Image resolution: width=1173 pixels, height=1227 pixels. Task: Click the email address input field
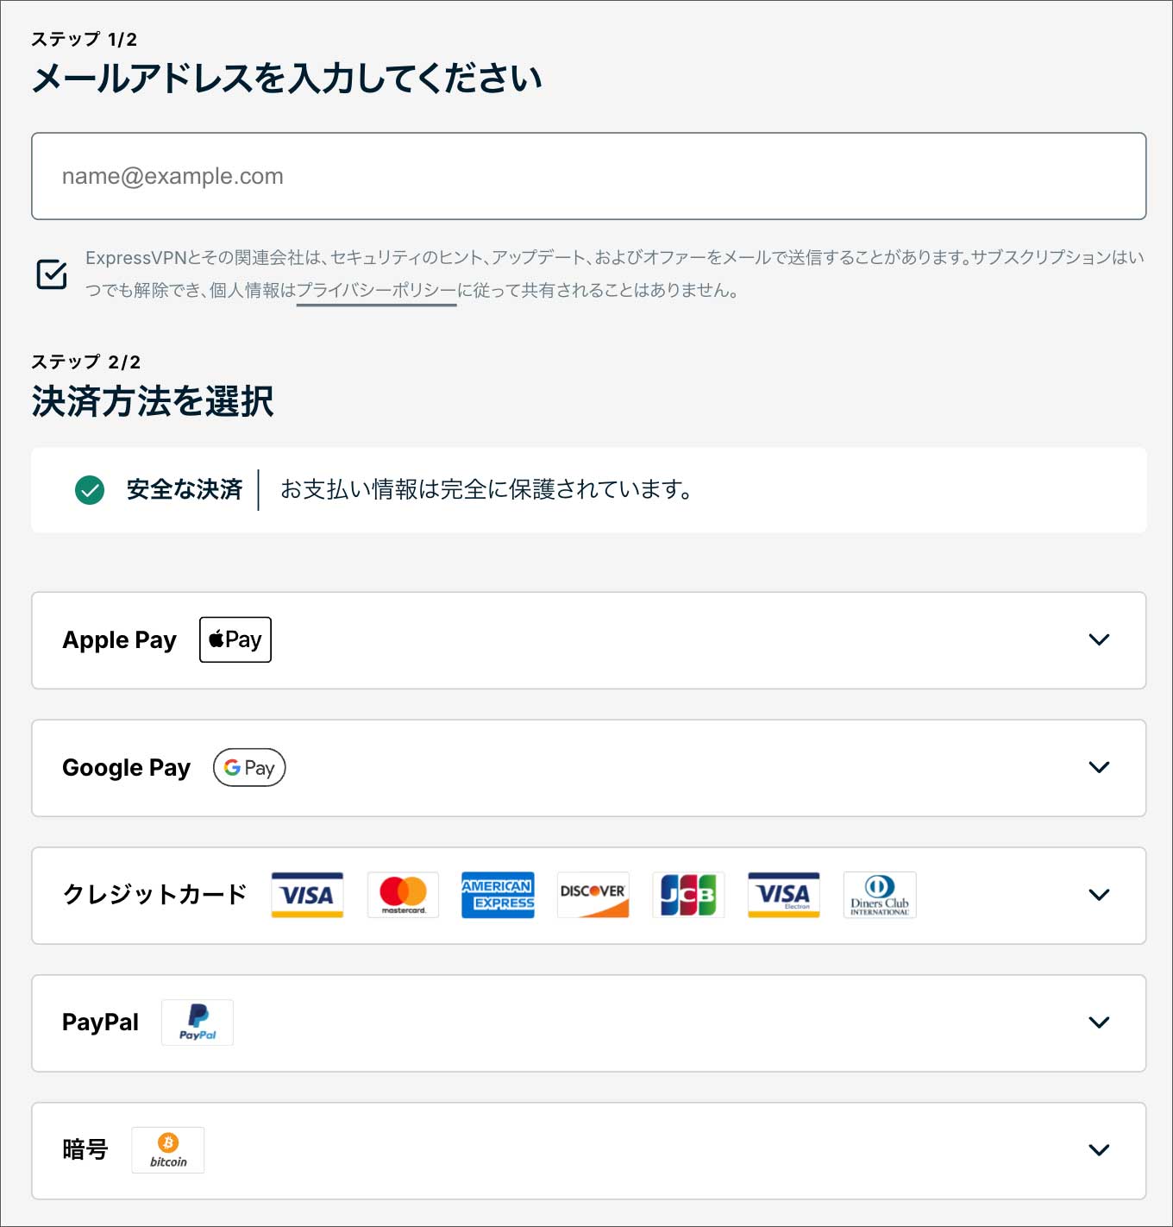click(588, 176)
